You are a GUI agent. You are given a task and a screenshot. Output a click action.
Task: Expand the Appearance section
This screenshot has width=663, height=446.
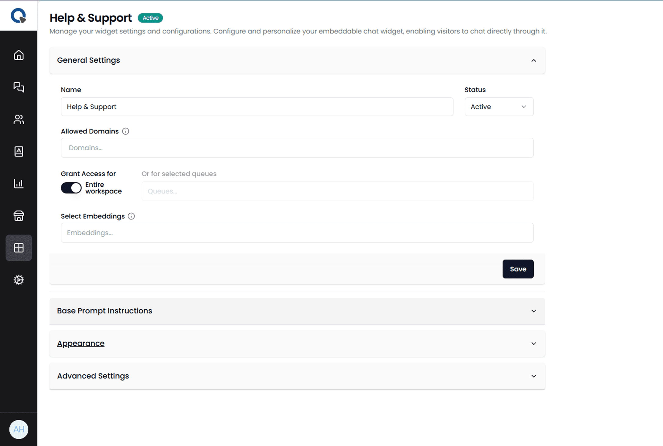pos(533,344)
